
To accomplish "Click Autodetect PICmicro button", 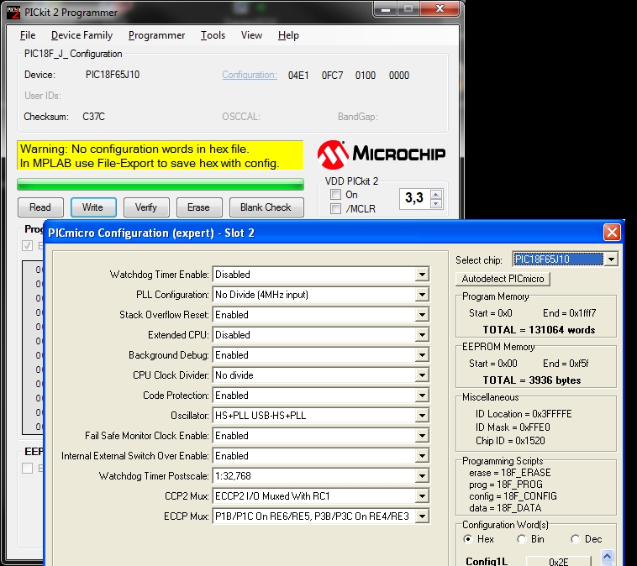I will click(503, 279).
